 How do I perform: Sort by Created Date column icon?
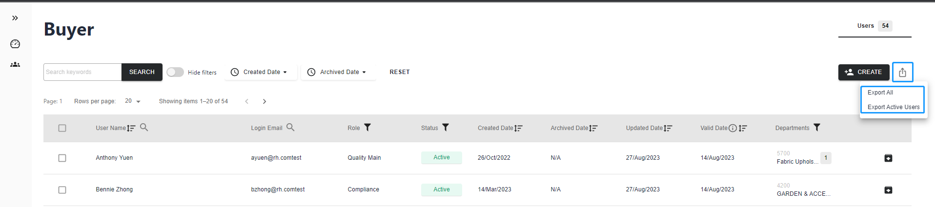click(518, 128)
